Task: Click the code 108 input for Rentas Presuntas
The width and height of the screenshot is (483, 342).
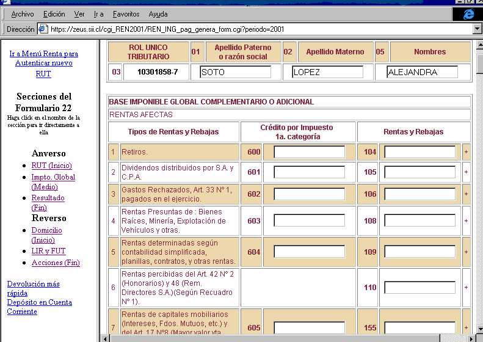Action: pyautogui.click(x=420, y=220)
